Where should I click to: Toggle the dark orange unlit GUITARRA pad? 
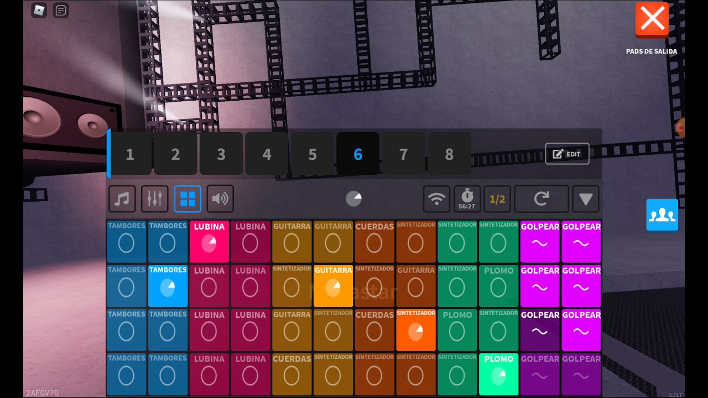[416, 286]
